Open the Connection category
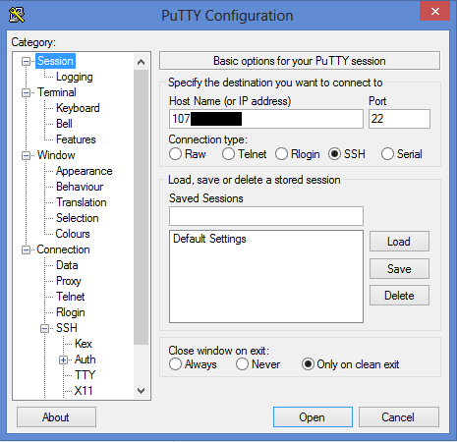The width and height of the screenshot is (457, 442). 63,249
